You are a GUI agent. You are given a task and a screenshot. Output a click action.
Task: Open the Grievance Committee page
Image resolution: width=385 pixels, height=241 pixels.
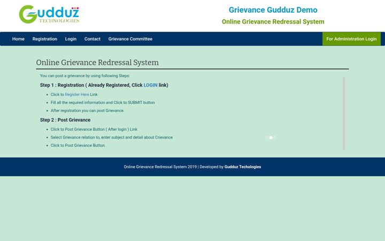tap(130, 39)
